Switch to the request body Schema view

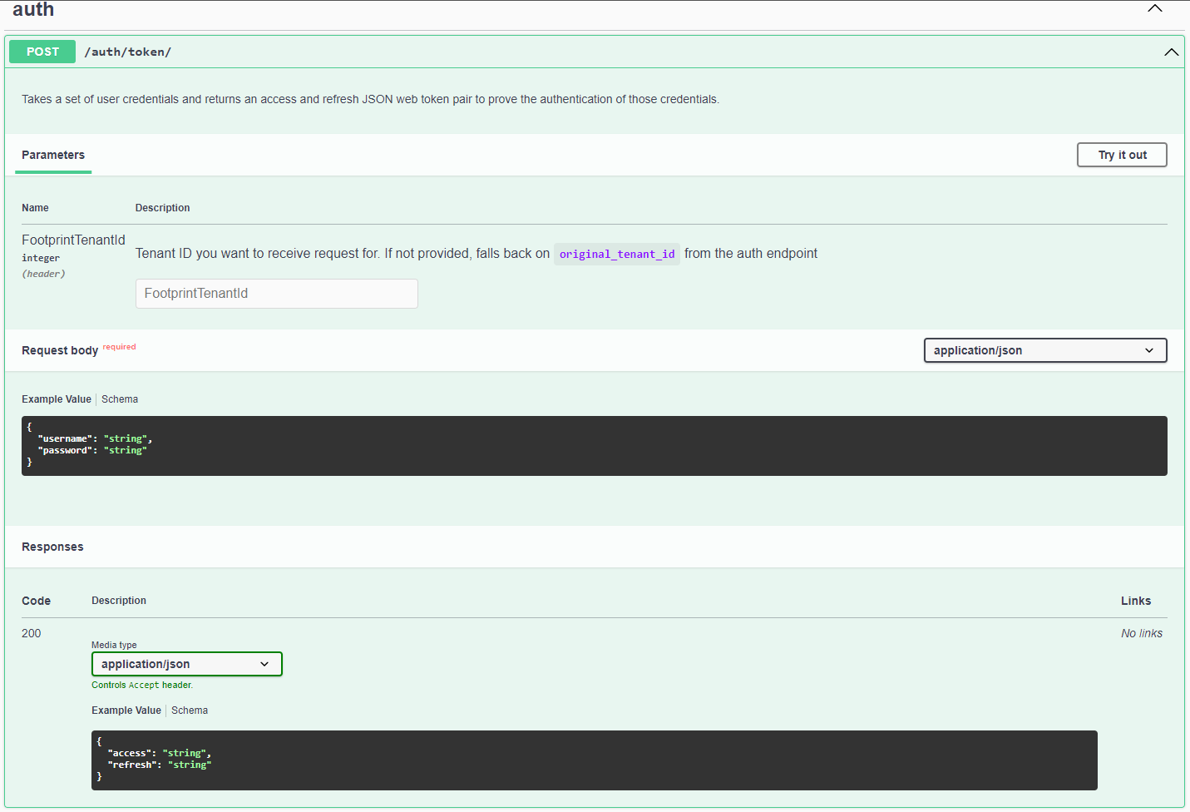click(x=120, y=399)
